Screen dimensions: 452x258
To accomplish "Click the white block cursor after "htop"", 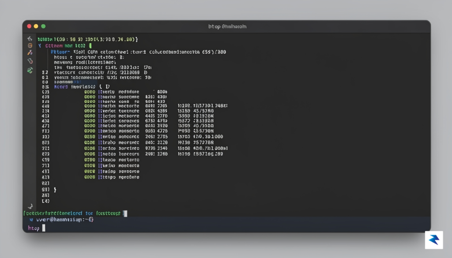I will 44,228.
